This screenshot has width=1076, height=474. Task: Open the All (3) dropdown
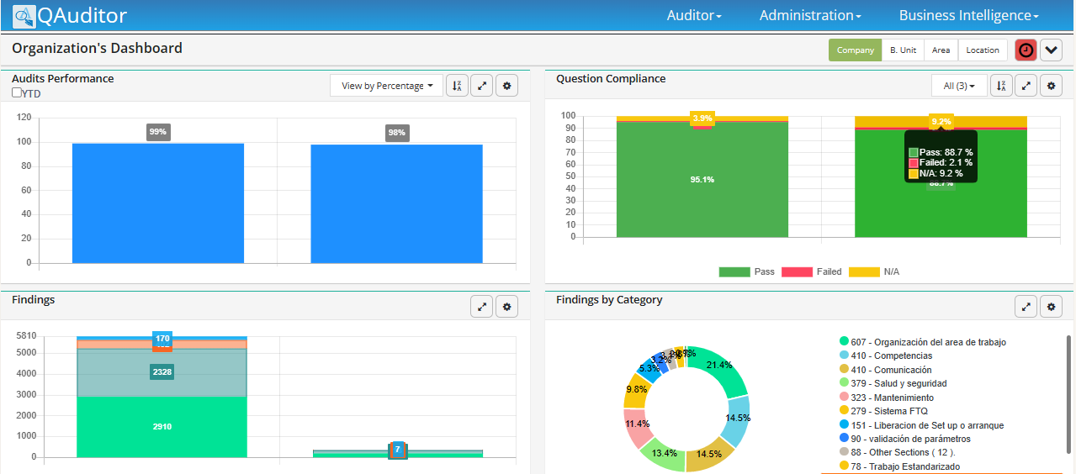[959, 86]
